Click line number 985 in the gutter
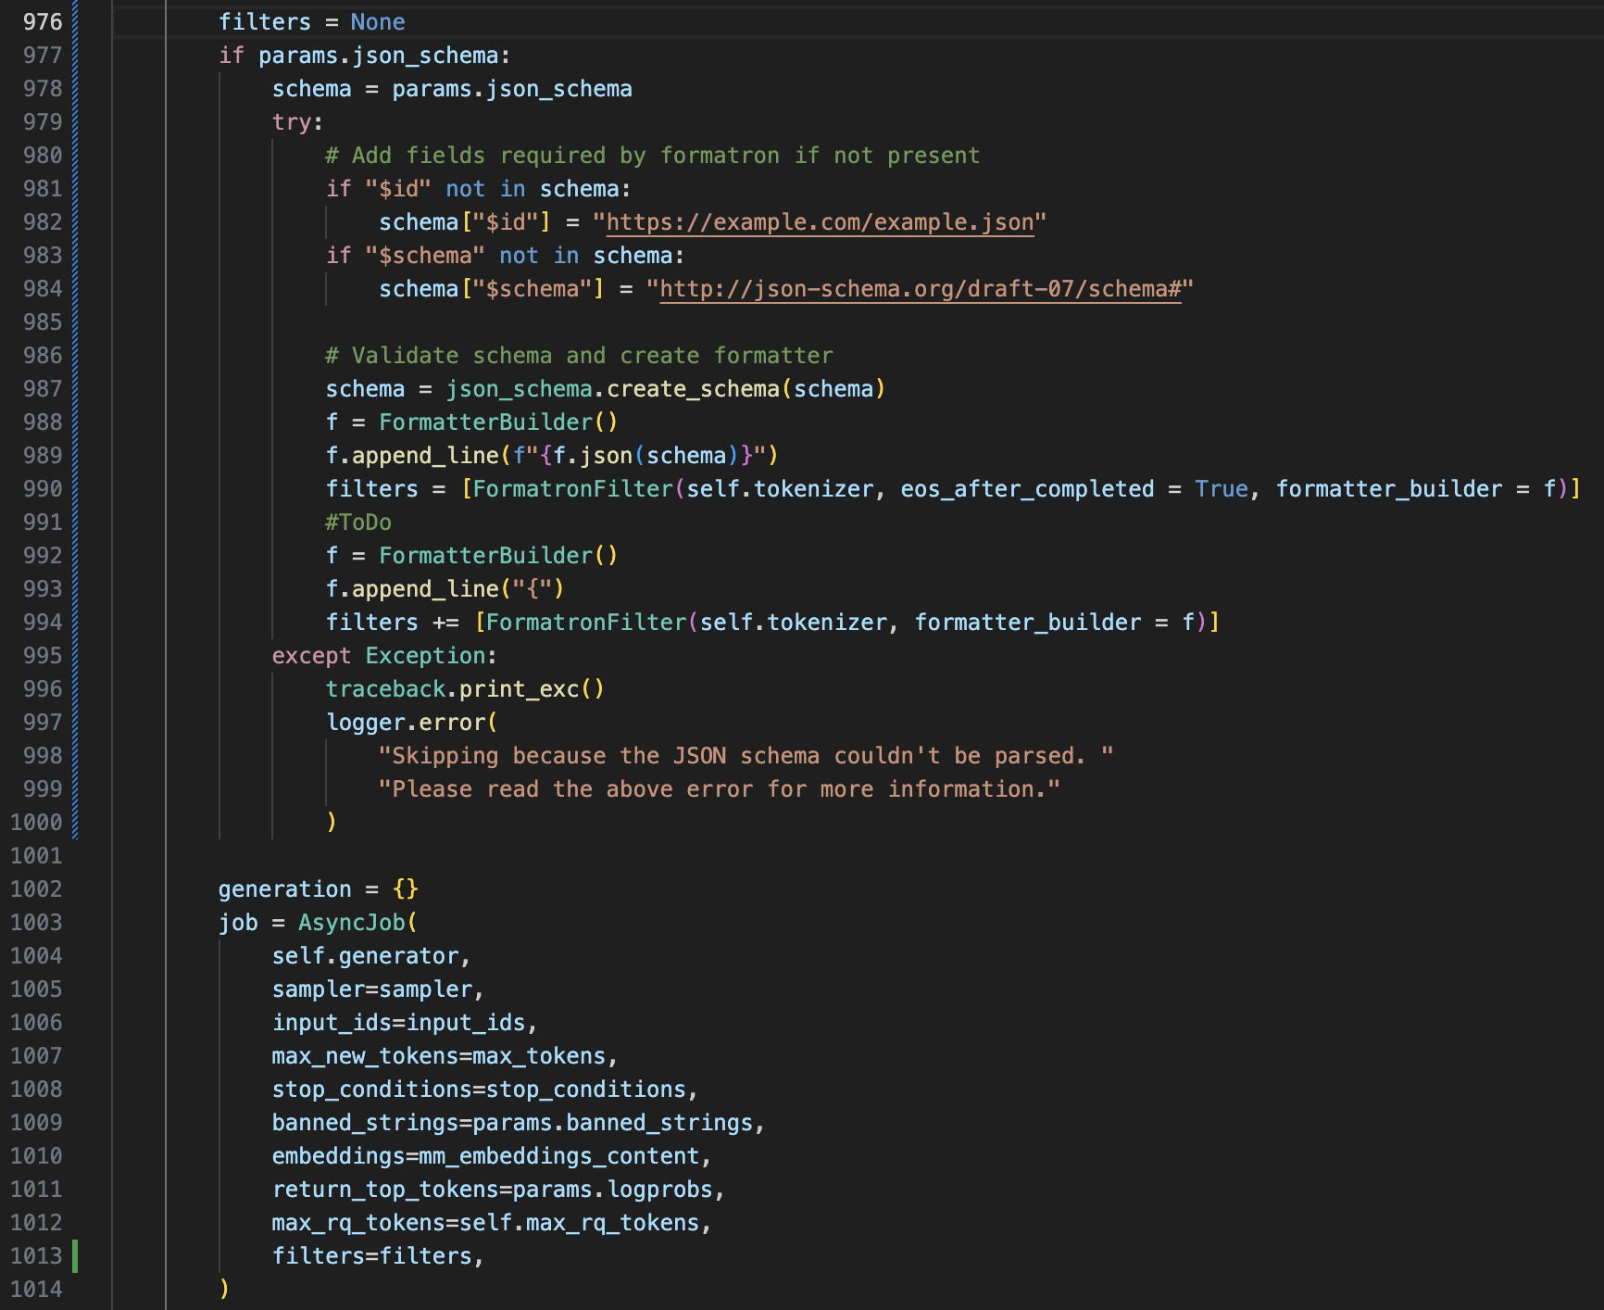Viewport: 1604px width, 1310px height. pos(43,322)
